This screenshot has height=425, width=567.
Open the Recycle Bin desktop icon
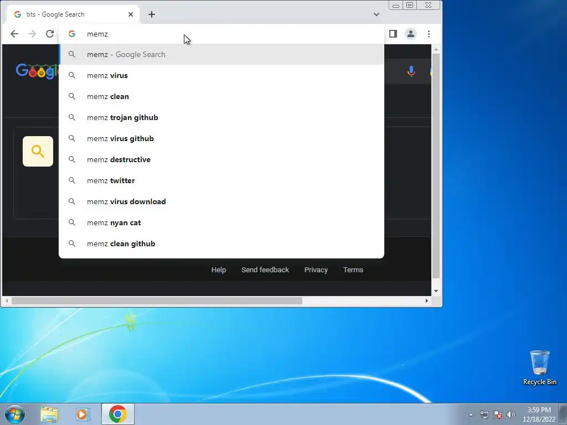(x=539, y=367)
